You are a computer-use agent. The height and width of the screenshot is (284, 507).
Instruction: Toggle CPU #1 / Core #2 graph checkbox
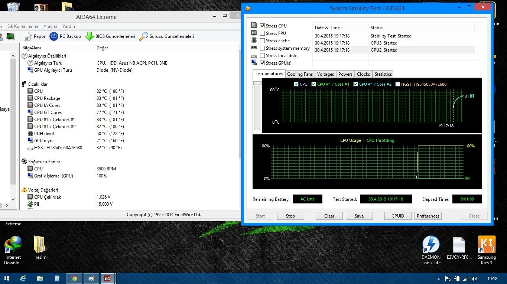(x=356, y=84)
